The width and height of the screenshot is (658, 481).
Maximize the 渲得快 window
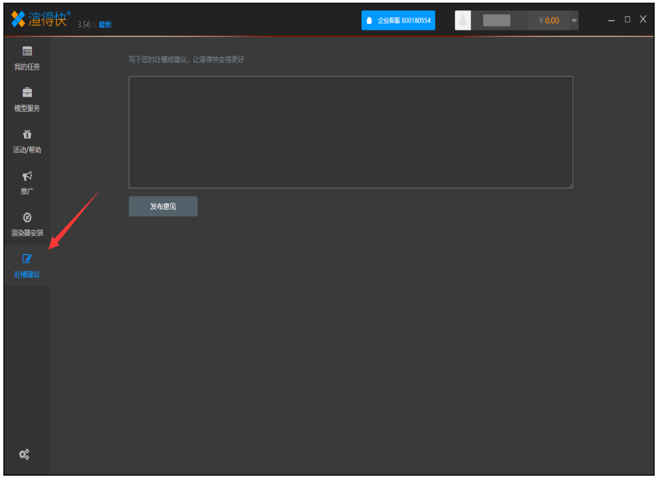[x=627, y=19]
